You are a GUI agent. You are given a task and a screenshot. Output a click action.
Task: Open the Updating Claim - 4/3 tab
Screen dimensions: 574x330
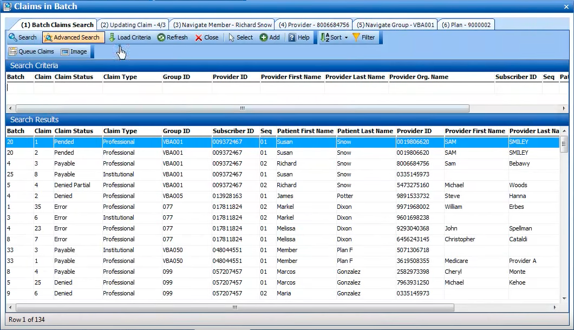pos(133,25)
